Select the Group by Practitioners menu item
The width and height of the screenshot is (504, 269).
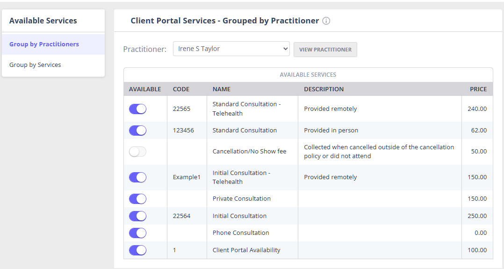click(44, 44)
